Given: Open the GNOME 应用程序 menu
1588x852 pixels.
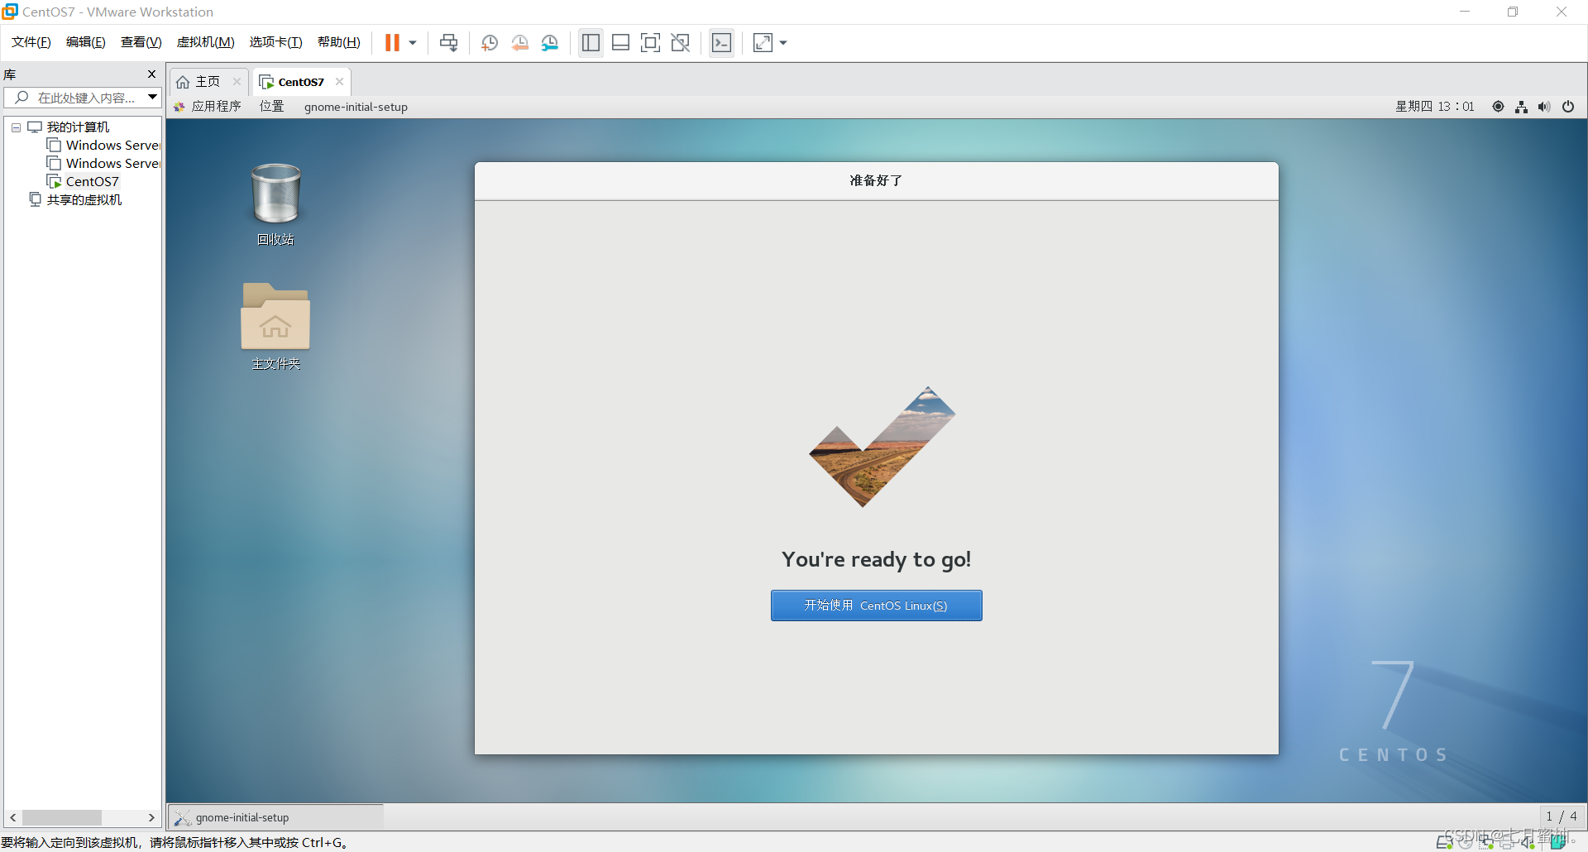Looking at the screenshot, I should (208, 107).
